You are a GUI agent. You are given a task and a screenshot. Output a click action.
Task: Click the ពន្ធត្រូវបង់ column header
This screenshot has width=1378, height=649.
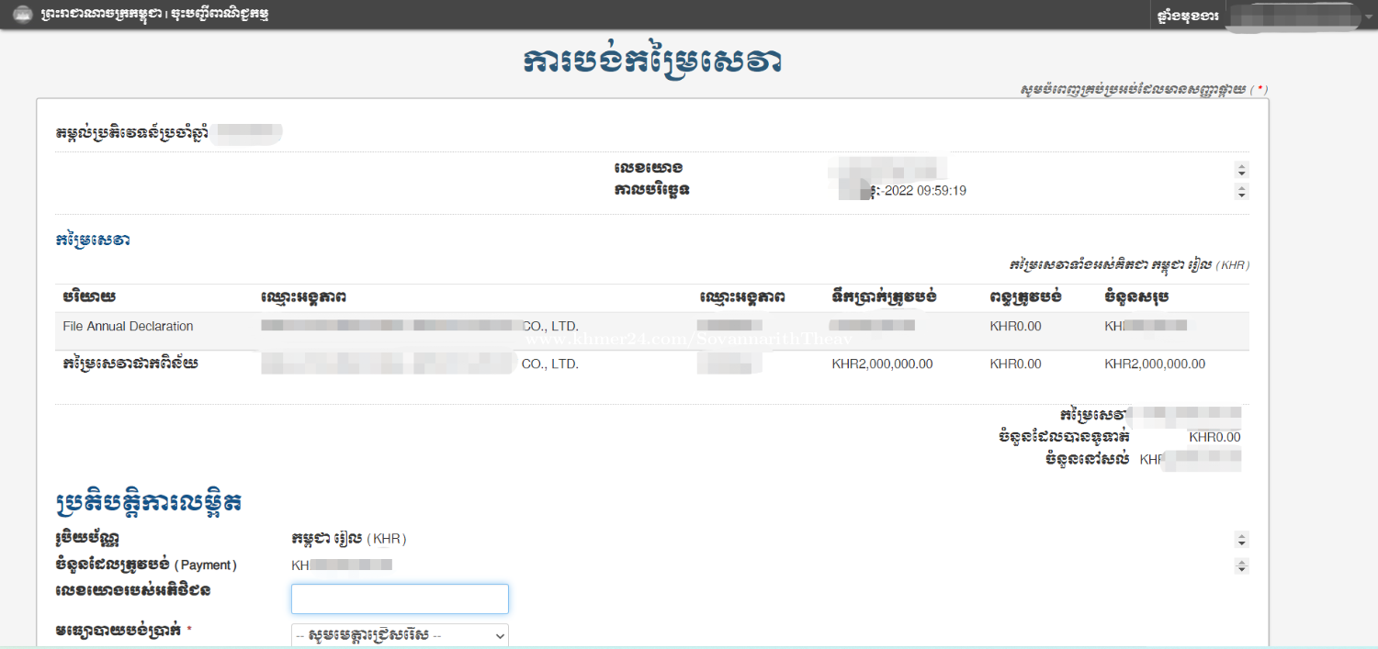pyautogui.click(x=1025, y=297)
